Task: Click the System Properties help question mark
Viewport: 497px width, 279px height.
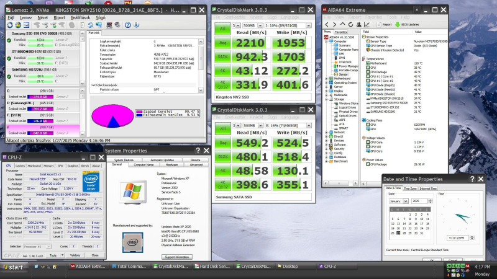Action: (x=198, y=151)
